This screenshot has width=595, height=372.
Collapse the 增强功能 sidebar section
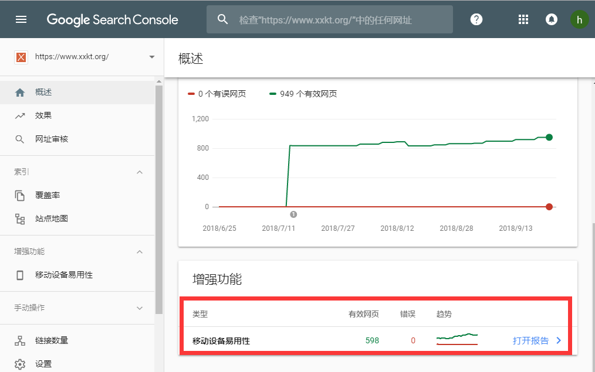click(x=140, y=251)
